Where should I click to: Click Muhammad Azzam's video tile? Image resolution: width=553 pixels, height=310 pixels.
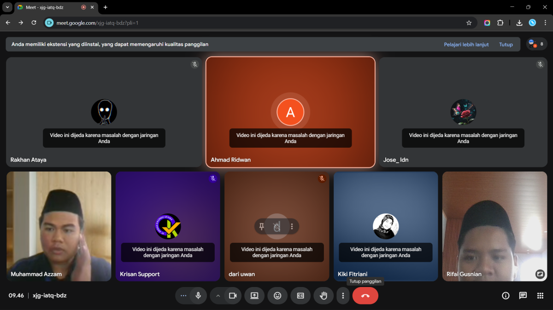coord(59,226)
